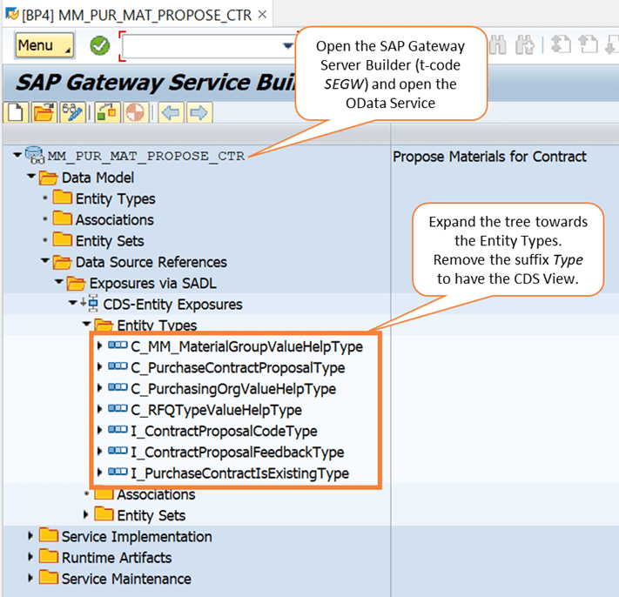Image resolution: width=619 pixels, height=597 pixels.
Task: Select Entity Types under Data Model
Action: click(115, 199)
